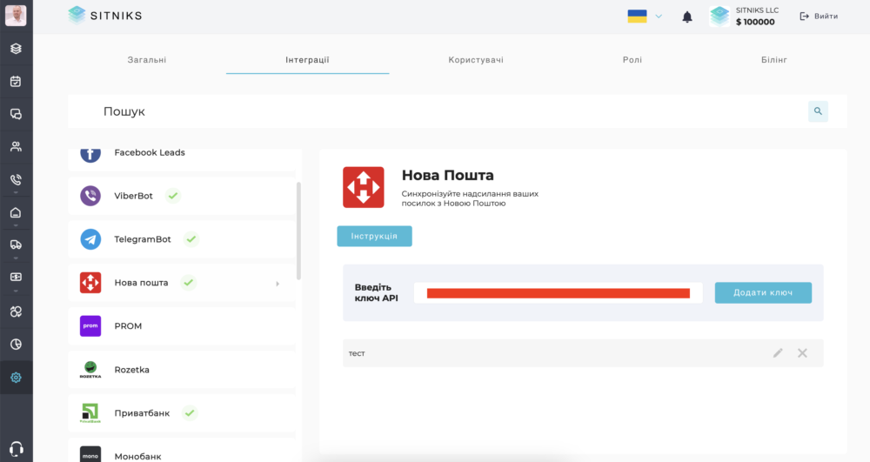
Task: Click the Нова Пошта heading text
Action: pos(448,175)
